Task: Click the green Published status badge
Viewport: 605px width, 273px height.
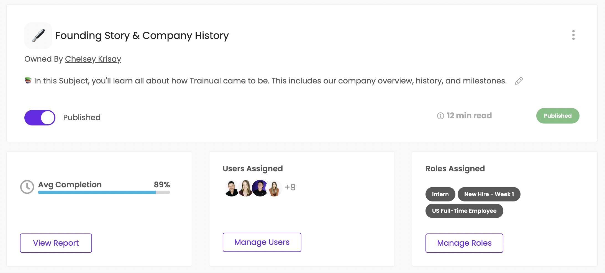Action: point(558,116)
